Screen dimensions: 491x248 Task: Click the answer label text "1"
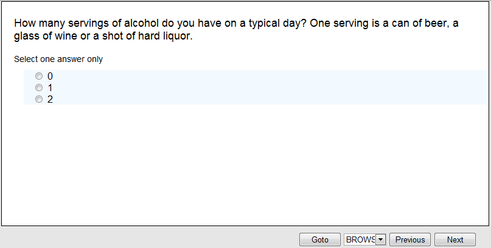click(50, 88)
